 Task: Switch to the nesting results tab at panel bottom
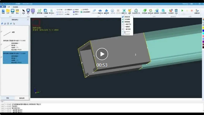(22, 98)
